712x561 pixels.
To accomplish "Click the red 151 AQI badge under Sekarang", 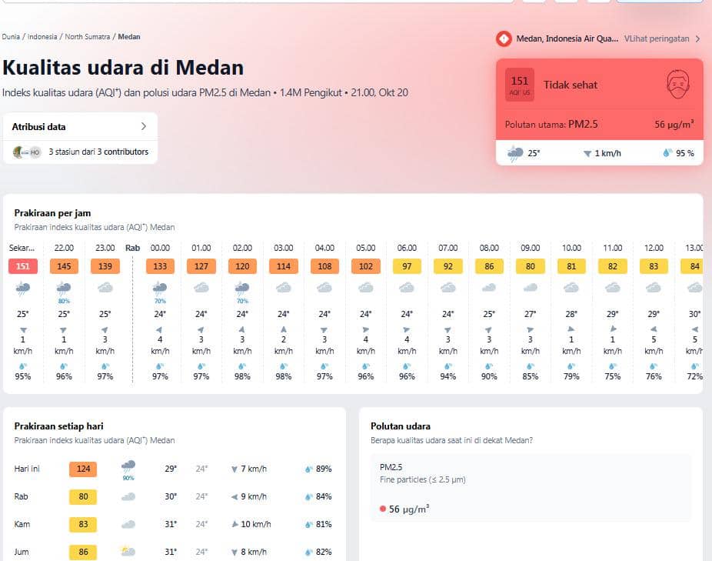I will click(23, 266).
